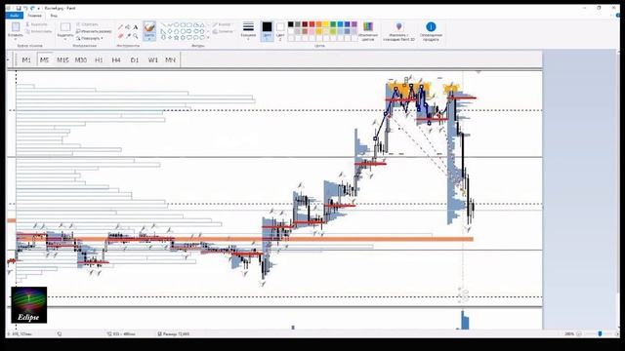Click Undo in the quick access toolbar
Image resolution: width=625 pixels, height=351 pixels.
(x=25, y=8)
